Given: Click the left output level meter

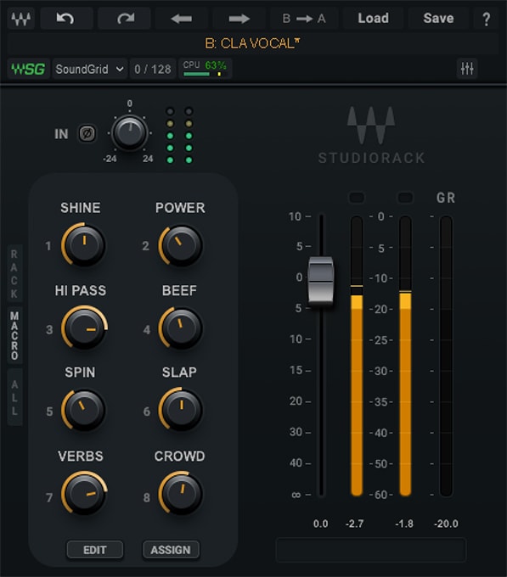Looking at the screenshot, I should [357, 356].
